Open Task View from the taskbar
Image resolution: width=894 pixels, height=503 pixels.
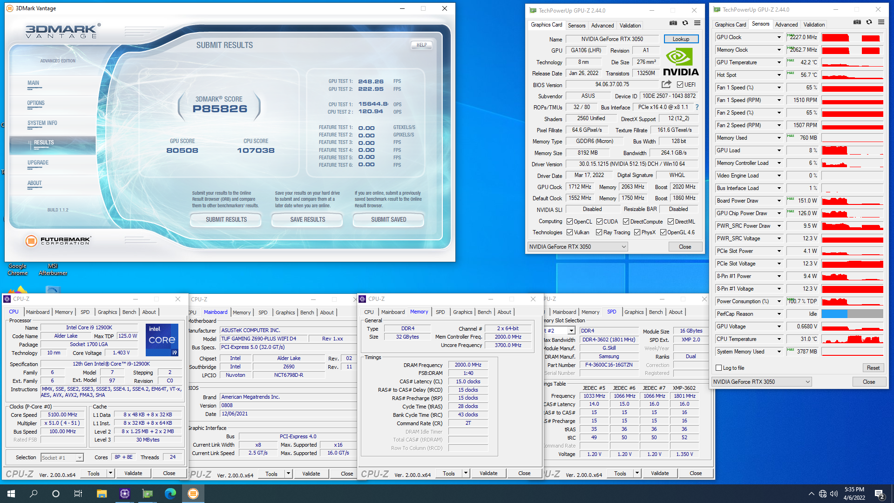click(x=78, y=494)
